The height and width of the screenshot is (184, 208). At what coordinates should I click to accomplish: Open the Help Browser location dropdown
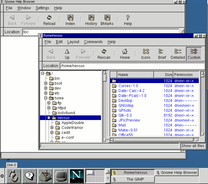point(182,32)
